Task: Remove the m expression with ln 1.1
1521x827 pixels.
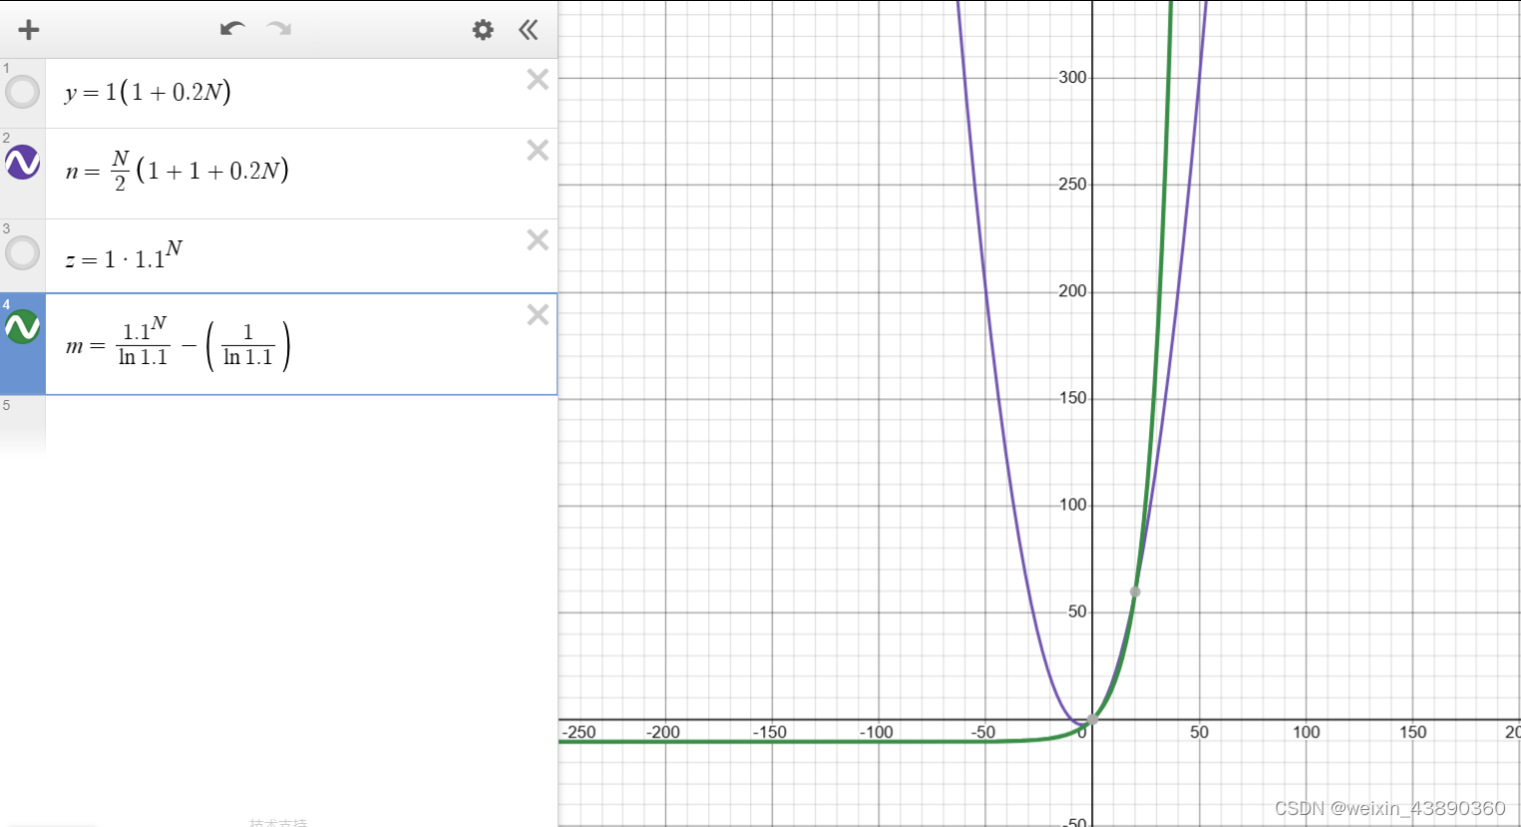Action: [538, 315]
